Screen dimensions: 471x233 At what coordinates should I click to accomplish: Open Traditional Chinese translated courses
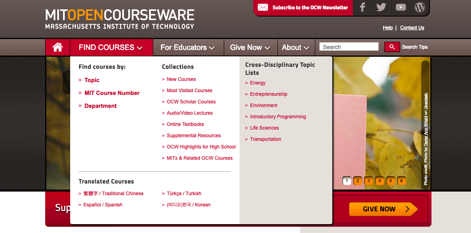[x=114, y=194]
